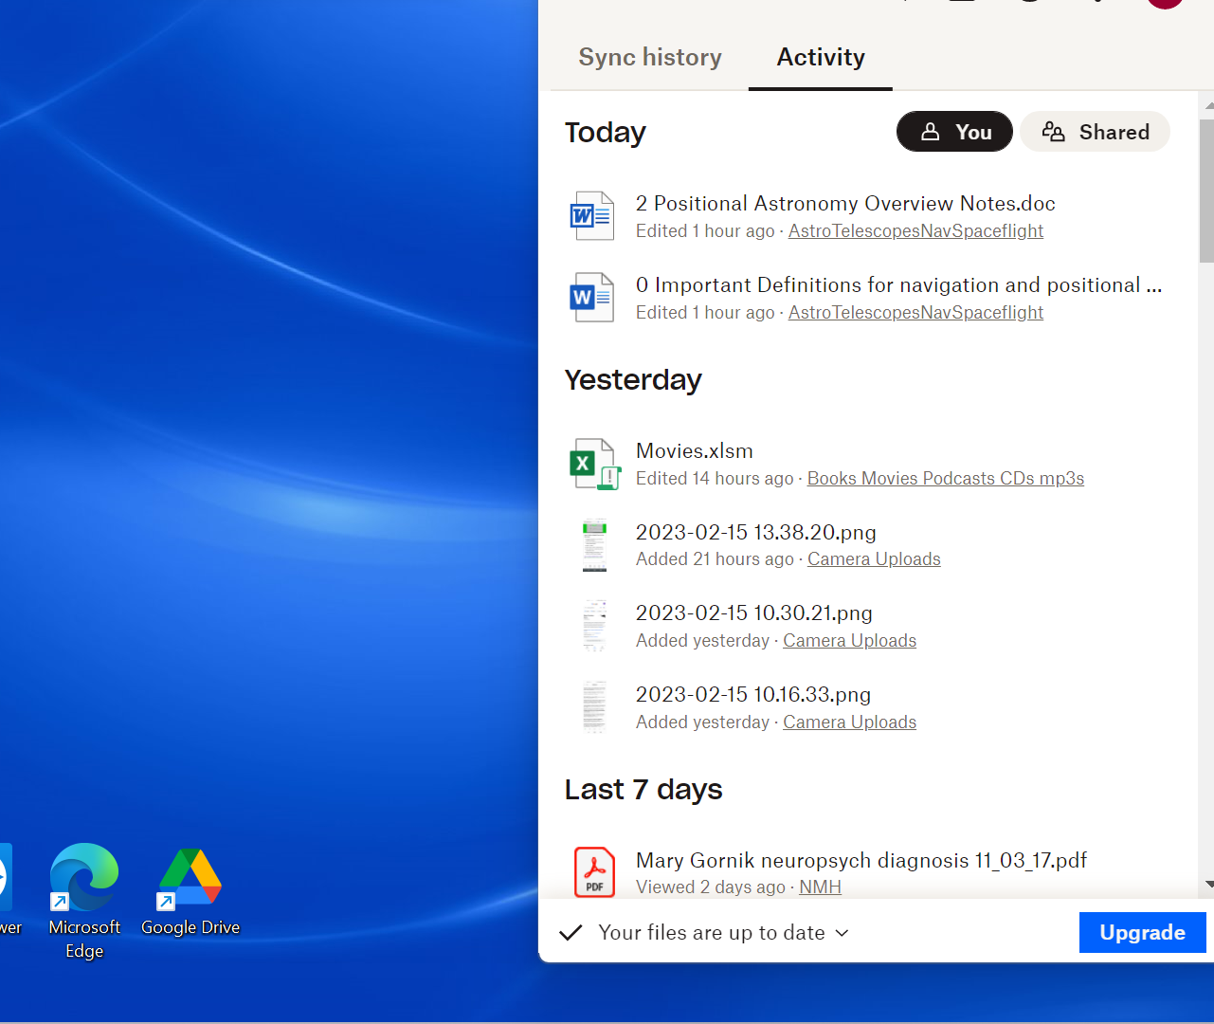The width and height of the screenshot is (1214, 1024).
Task: Toggle the Shared activity filter
Action: coord(1095,132)
